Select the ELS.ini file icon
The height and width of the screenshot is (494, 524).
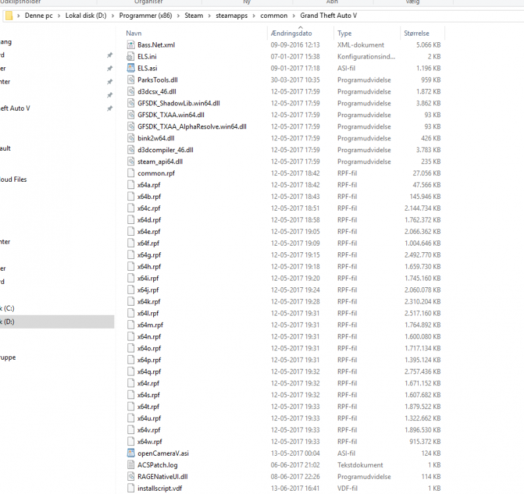(x=131, y=57)
